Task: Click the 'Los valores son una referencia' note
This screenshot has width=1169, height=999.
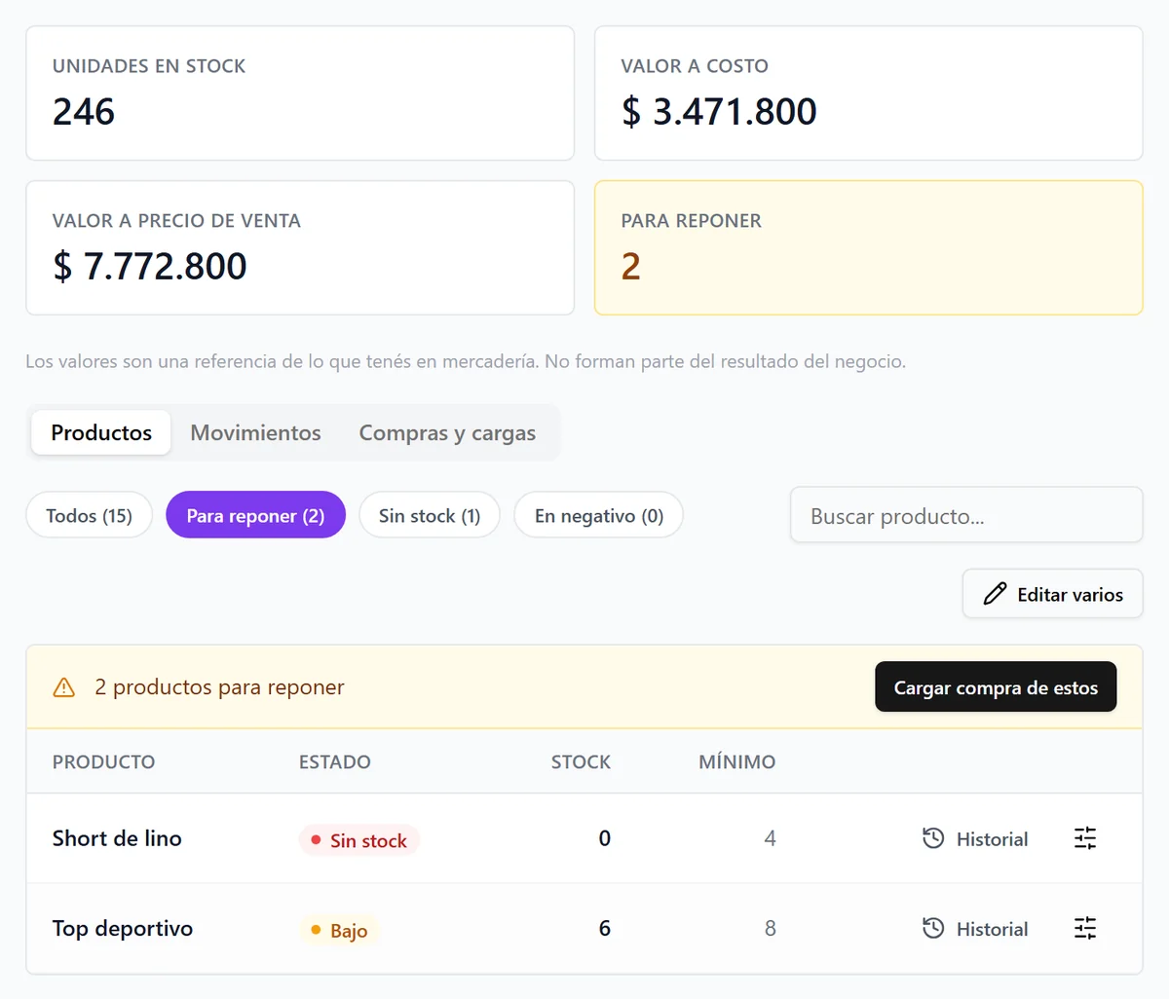Action: click(466, 361)
